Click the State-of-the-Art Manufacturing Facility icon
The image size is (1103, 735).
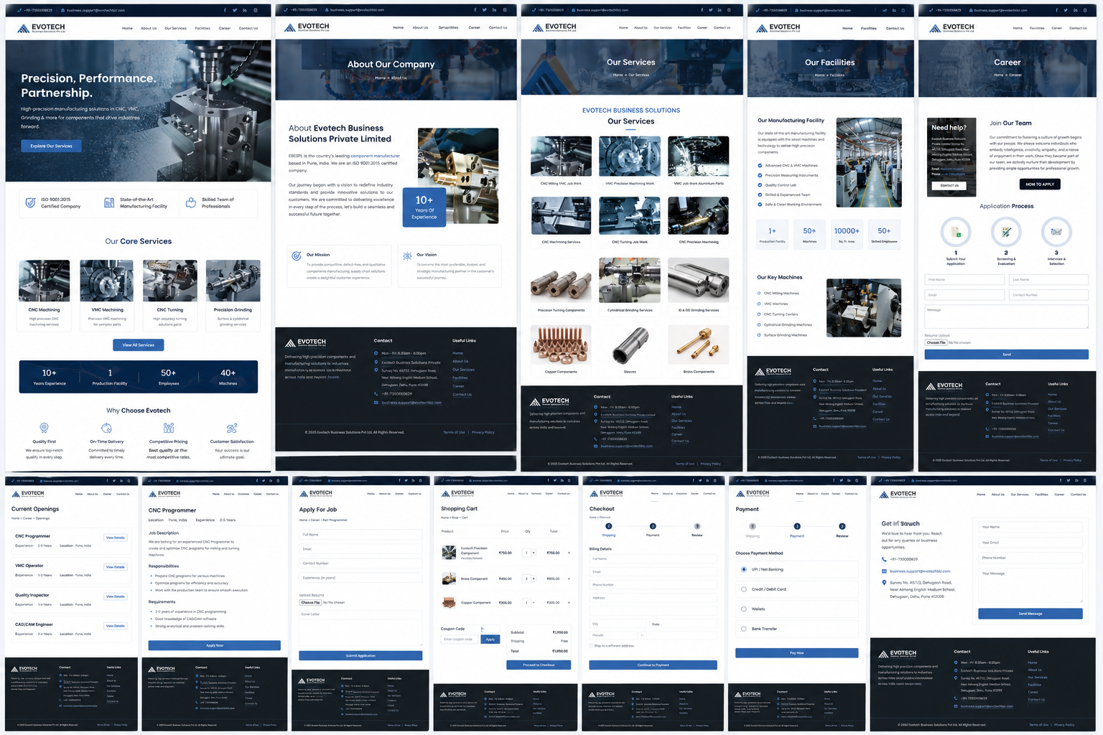pos(109,203)
